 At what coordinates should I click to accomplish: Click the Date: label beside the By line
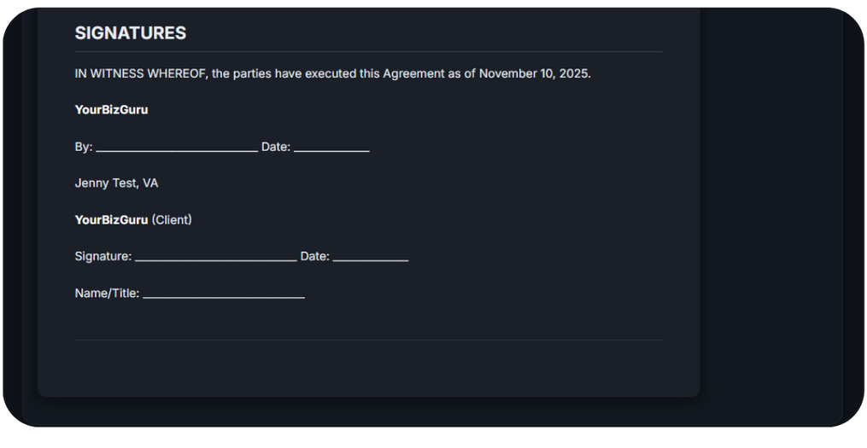[276, 147]
